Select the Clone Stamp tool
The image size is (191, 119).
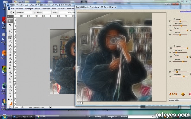(x=10, y=52)
